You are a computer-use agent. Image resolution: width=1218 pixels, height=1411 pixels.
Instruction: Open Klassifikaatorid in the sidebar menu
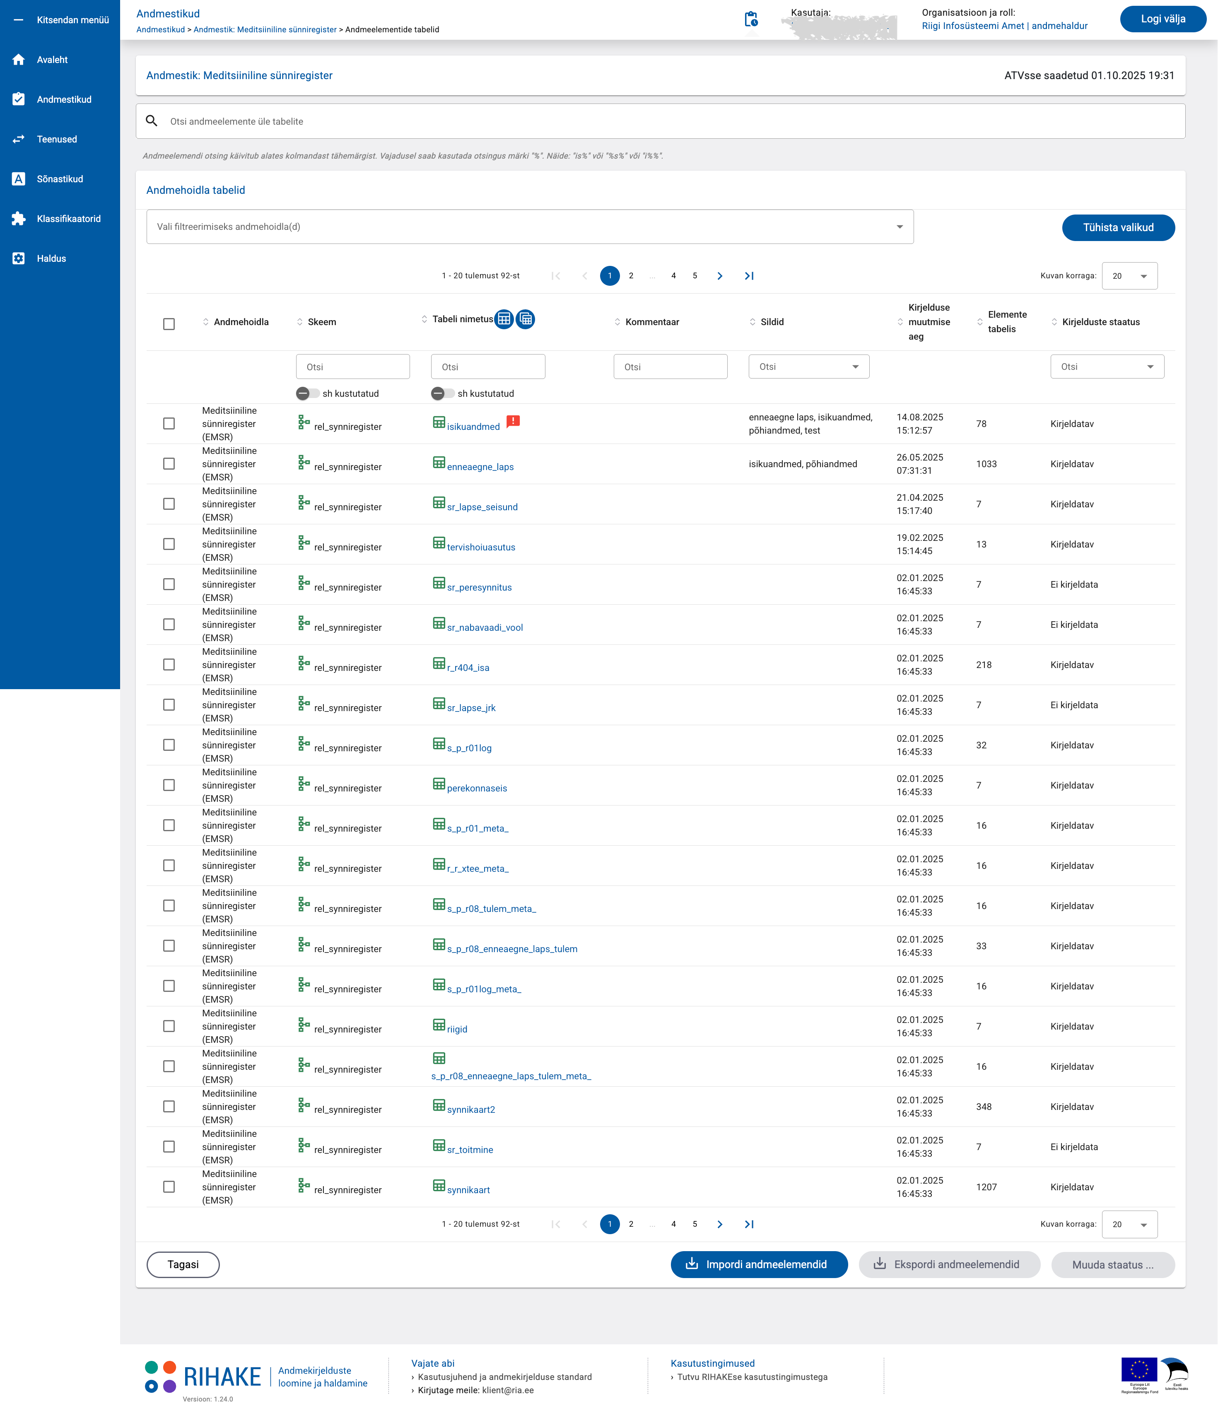click(x=68, y=219)
